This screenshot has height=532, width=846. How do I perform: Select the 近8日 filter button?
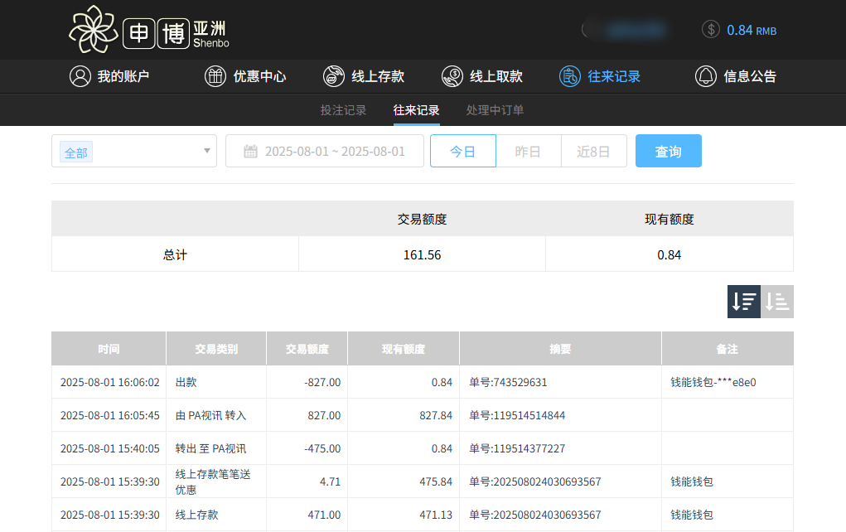593,150
